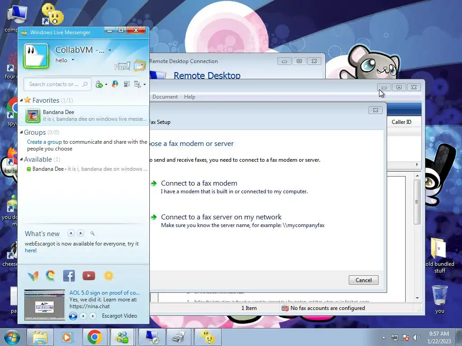462x346 pixels.
Task: Open the Messenger Plus! logo button
Action: click(122, 66)
